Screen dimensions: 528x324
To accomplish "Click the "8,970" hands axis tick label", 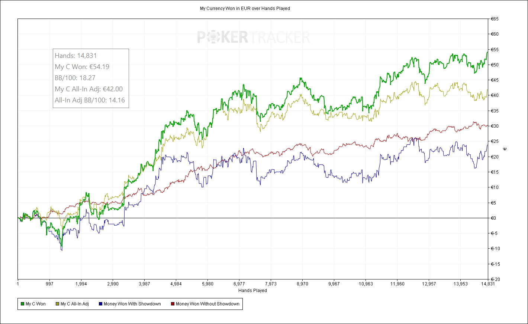I will [x=302, y=284].
